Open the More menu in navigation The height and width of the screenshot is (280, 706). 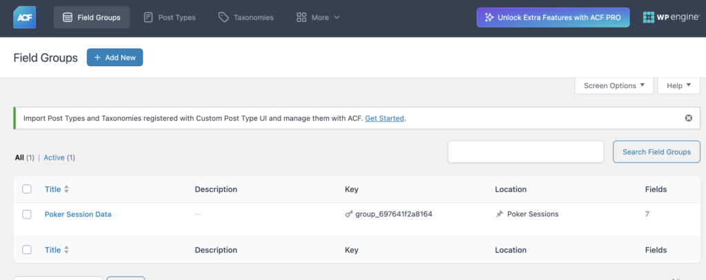pos(318,18)
